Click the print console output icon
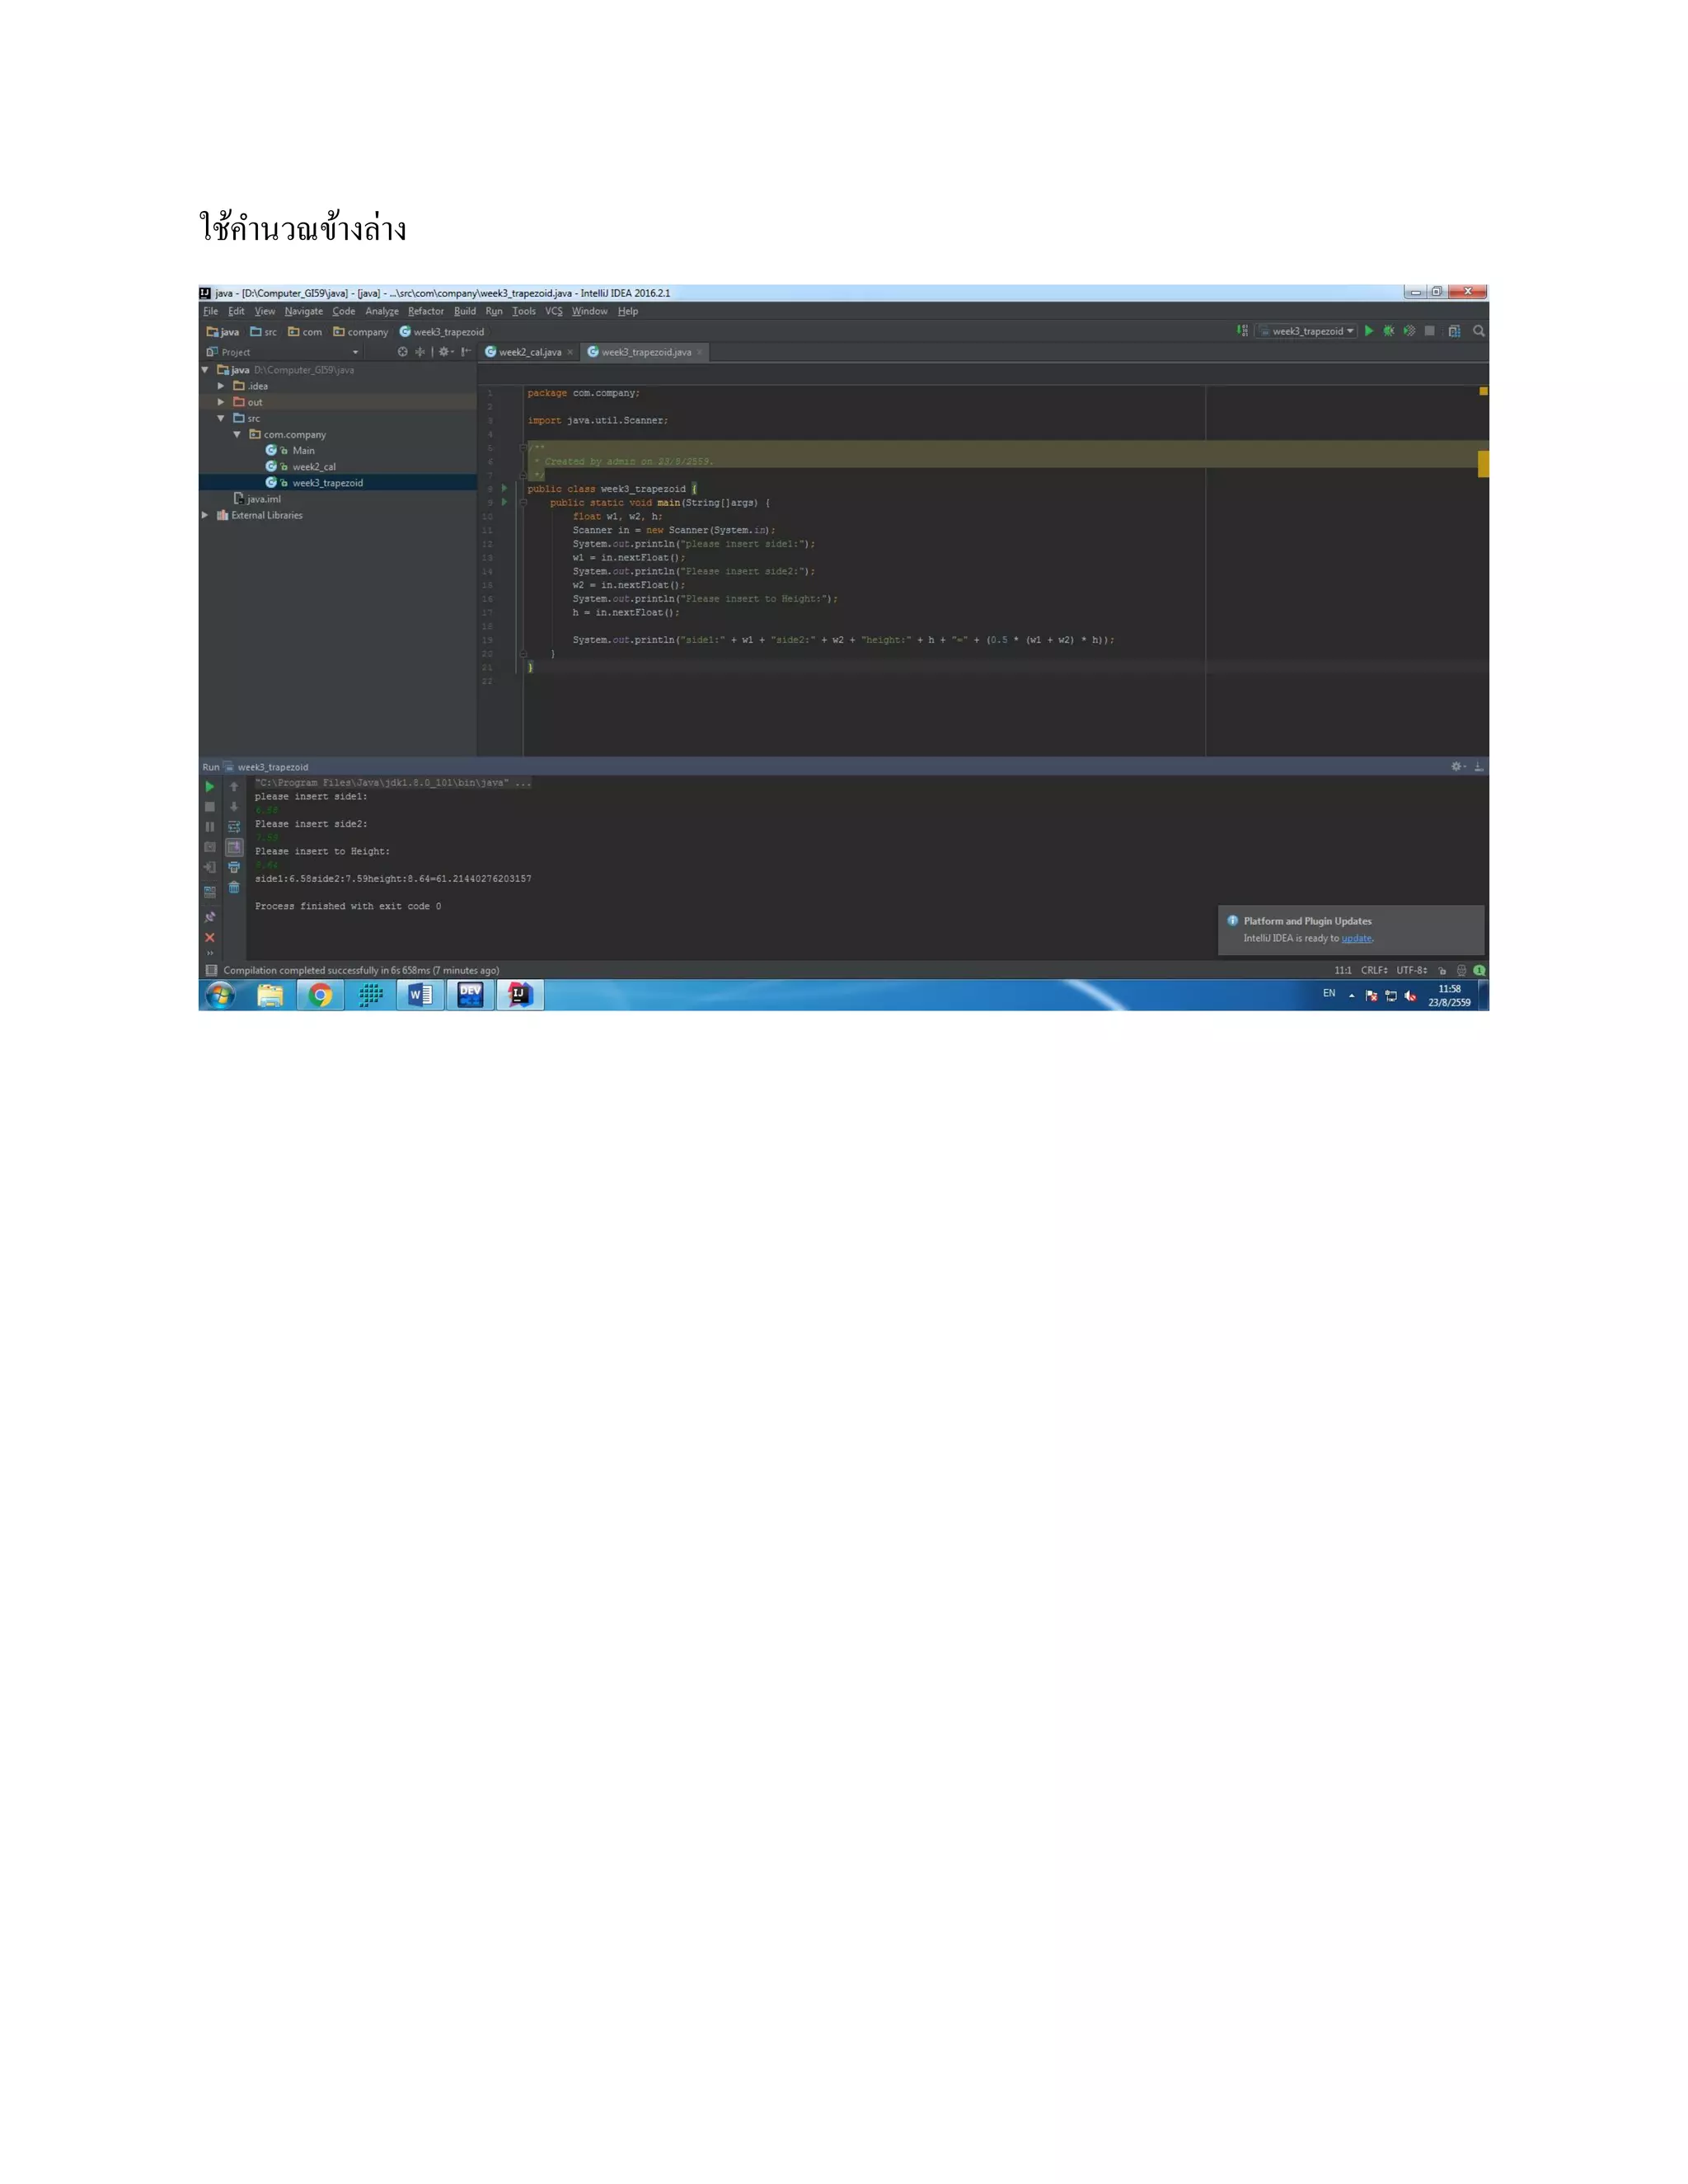Viewport: 1688px width, 2184px height. 234,867
